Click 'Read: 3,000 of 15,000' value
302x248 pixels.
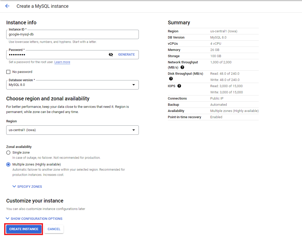coord(226,86)
